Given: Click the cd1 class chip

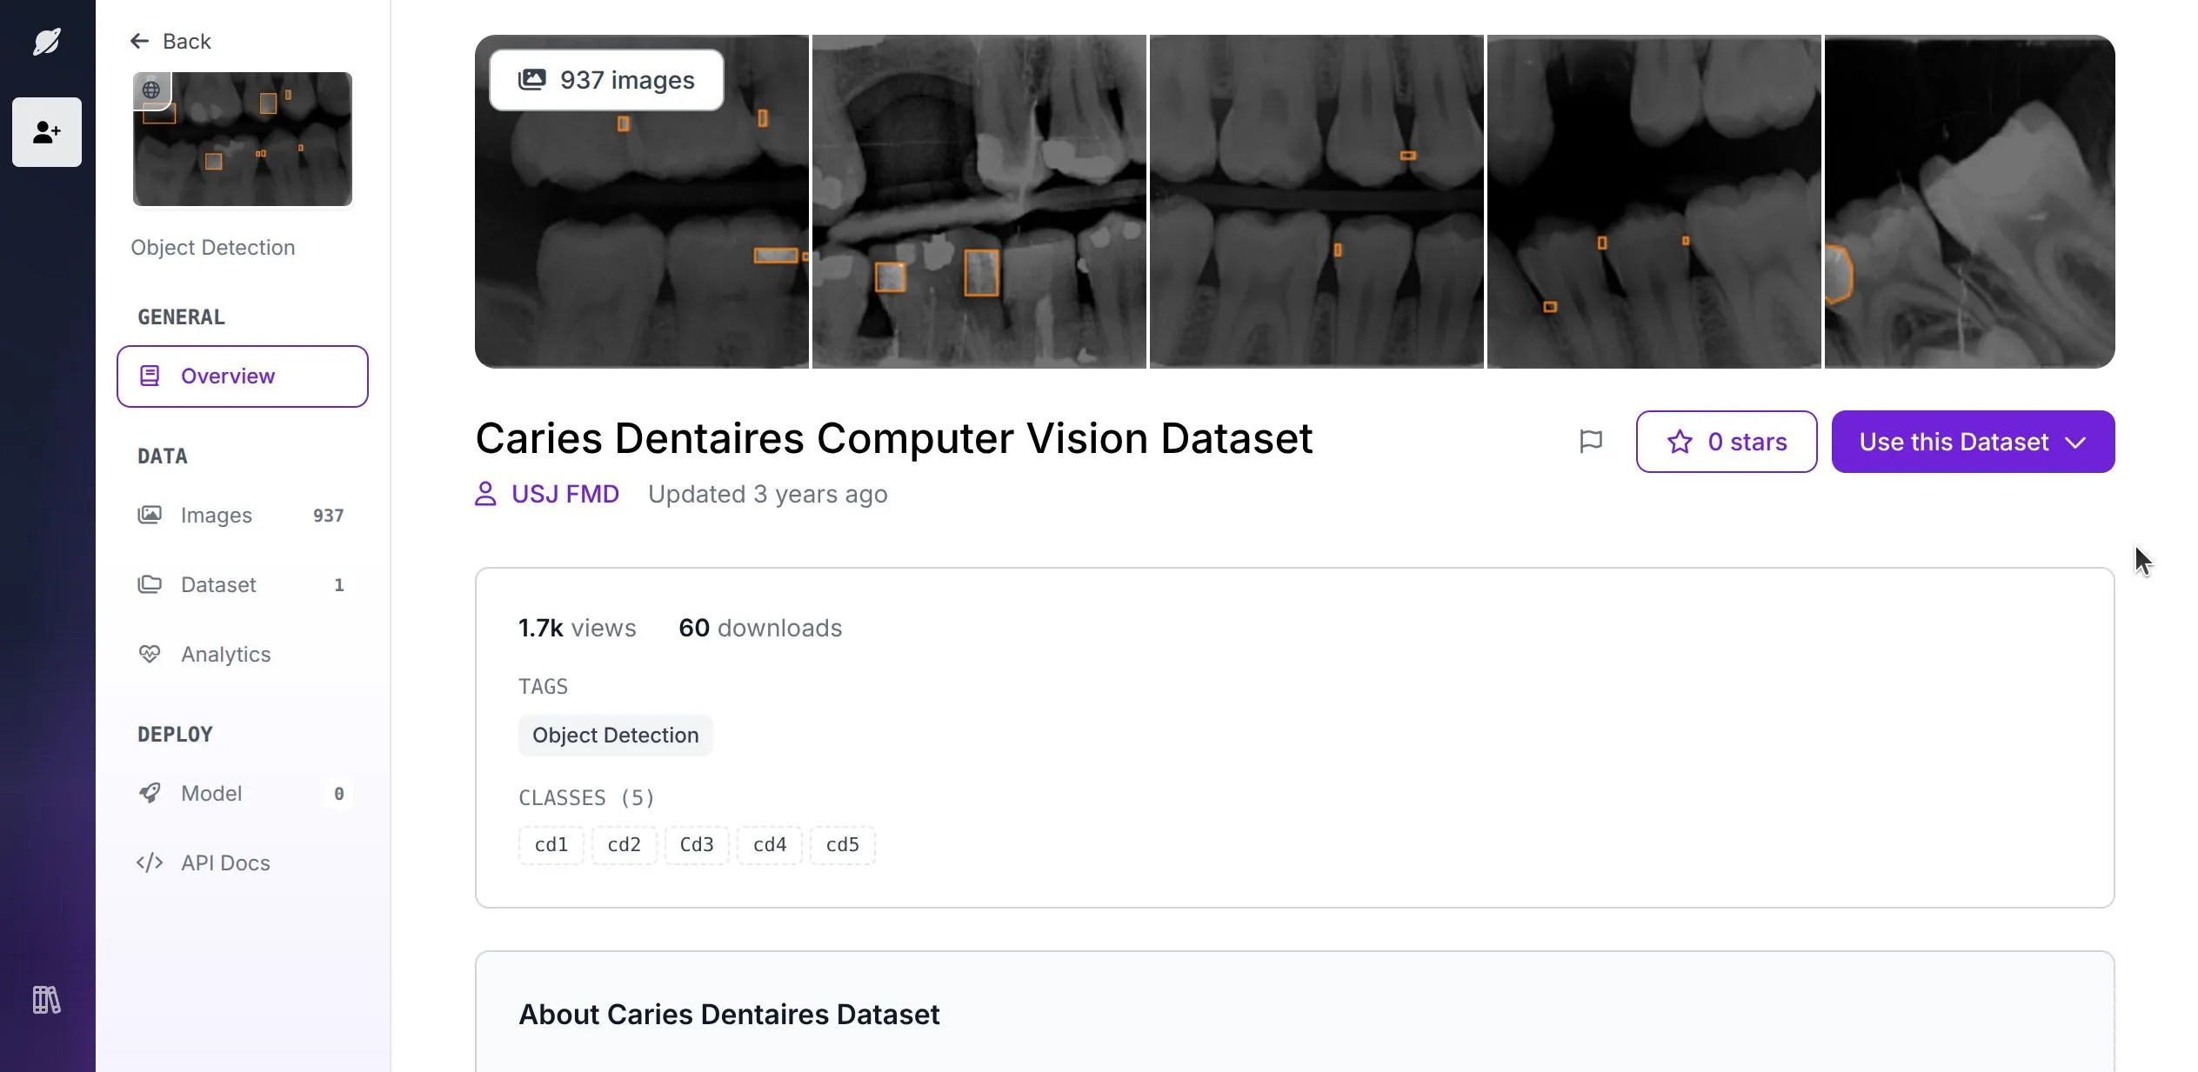Looking at the screenshot, I should (551, 844).
